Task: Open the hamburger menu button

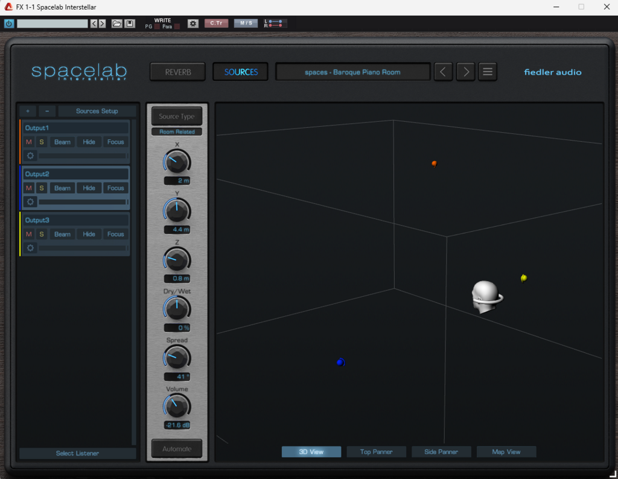Action: coord(488,72)
